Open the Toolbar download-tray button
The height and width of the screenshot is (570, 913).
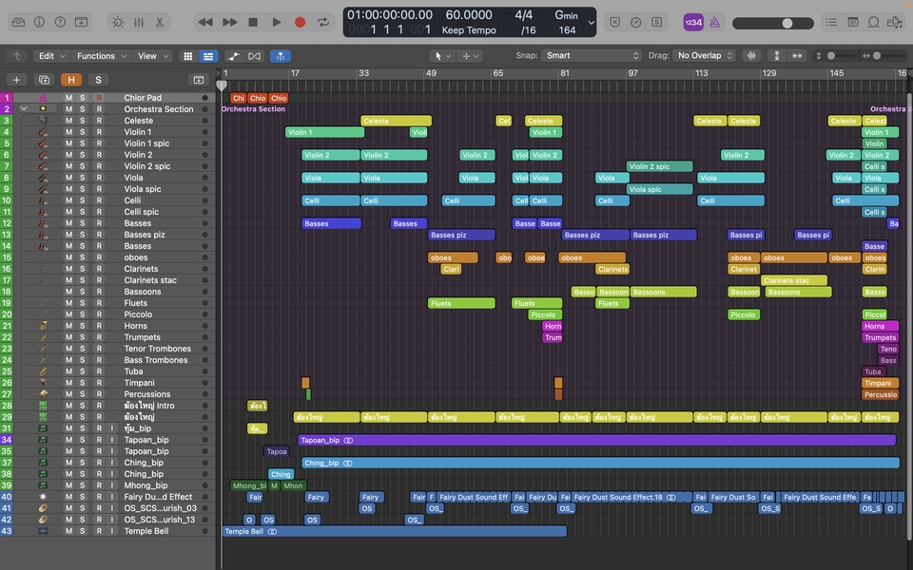(x=82, y=22)
